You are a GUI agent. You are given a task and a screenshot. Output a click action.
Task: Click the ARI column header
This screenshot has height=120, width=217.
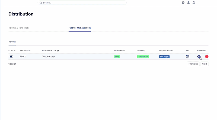coord(187,50)
